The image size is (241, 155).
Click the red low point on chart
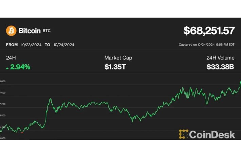click(22, 133)
